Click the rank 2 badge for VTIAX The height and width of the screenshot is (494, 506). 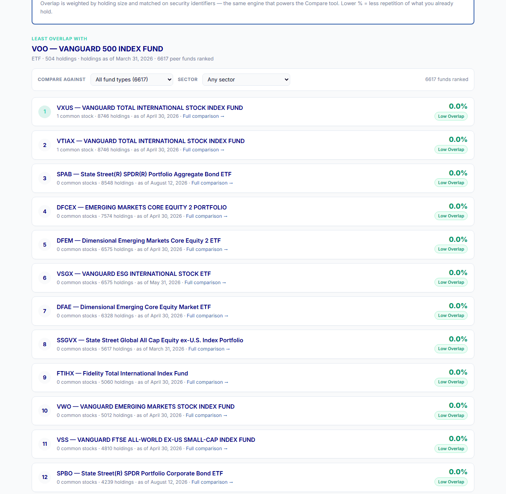[45, 145]
